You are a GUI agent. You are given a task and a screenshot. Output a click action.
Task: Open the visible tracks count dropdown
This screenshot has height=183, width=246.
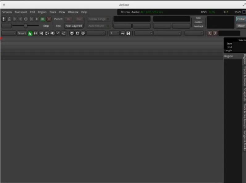pyautogui.click(x=114, y=33)
